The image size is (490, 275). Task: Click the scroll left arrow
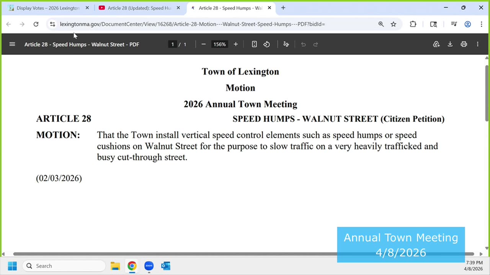[4, 254]
